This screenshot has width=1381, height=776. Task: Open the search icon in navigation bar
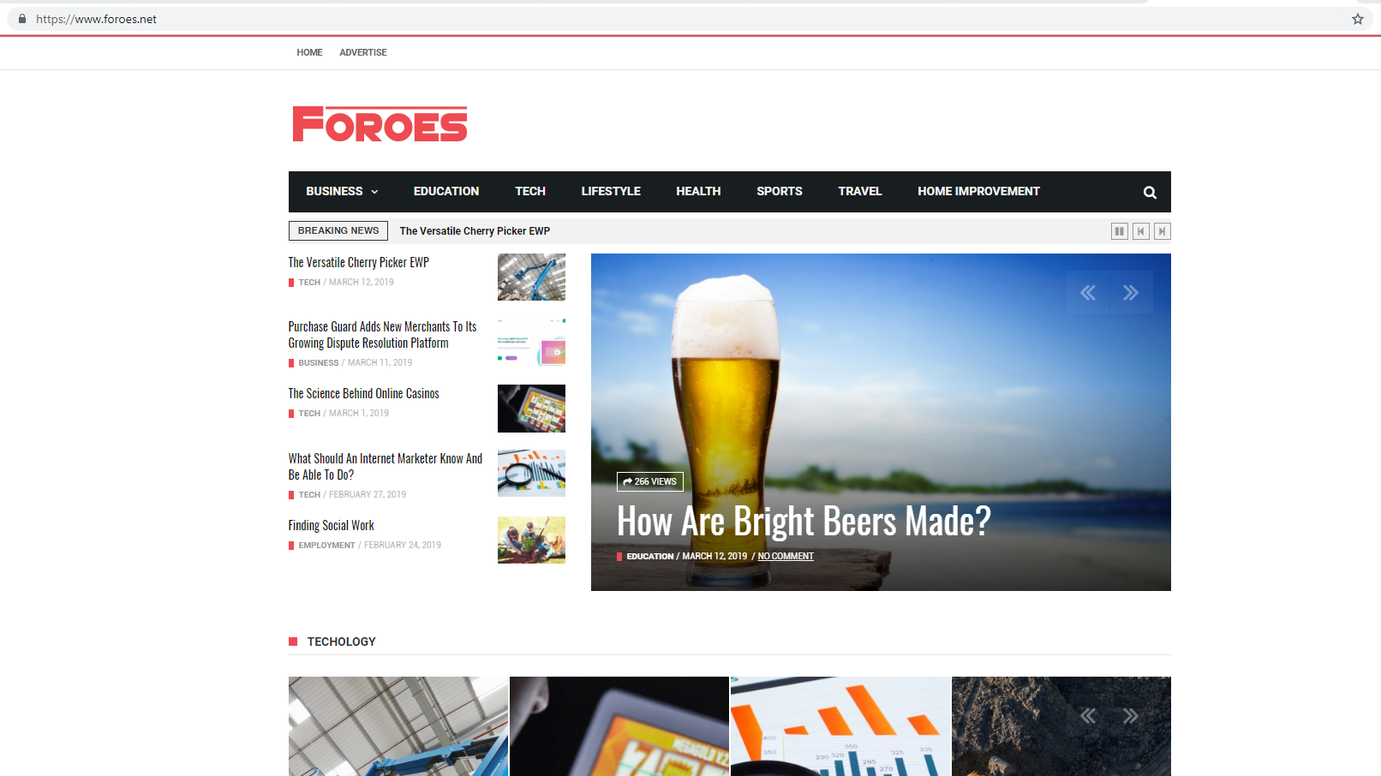click(x=1150, y=193)
